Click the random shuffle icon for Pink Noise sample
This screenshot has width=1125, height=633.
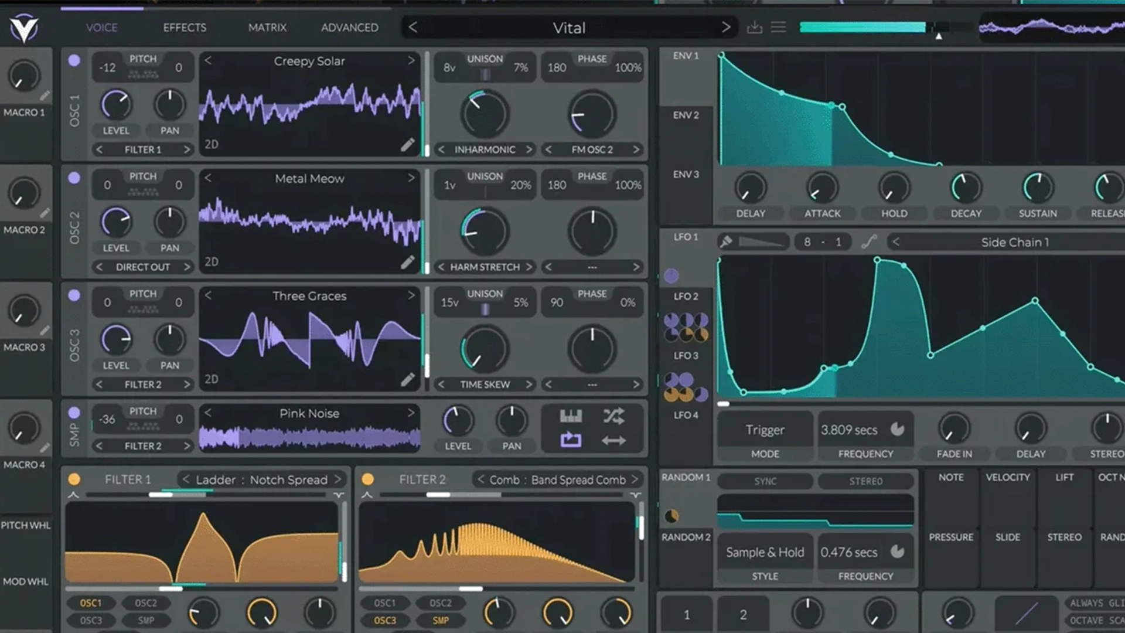612,417
